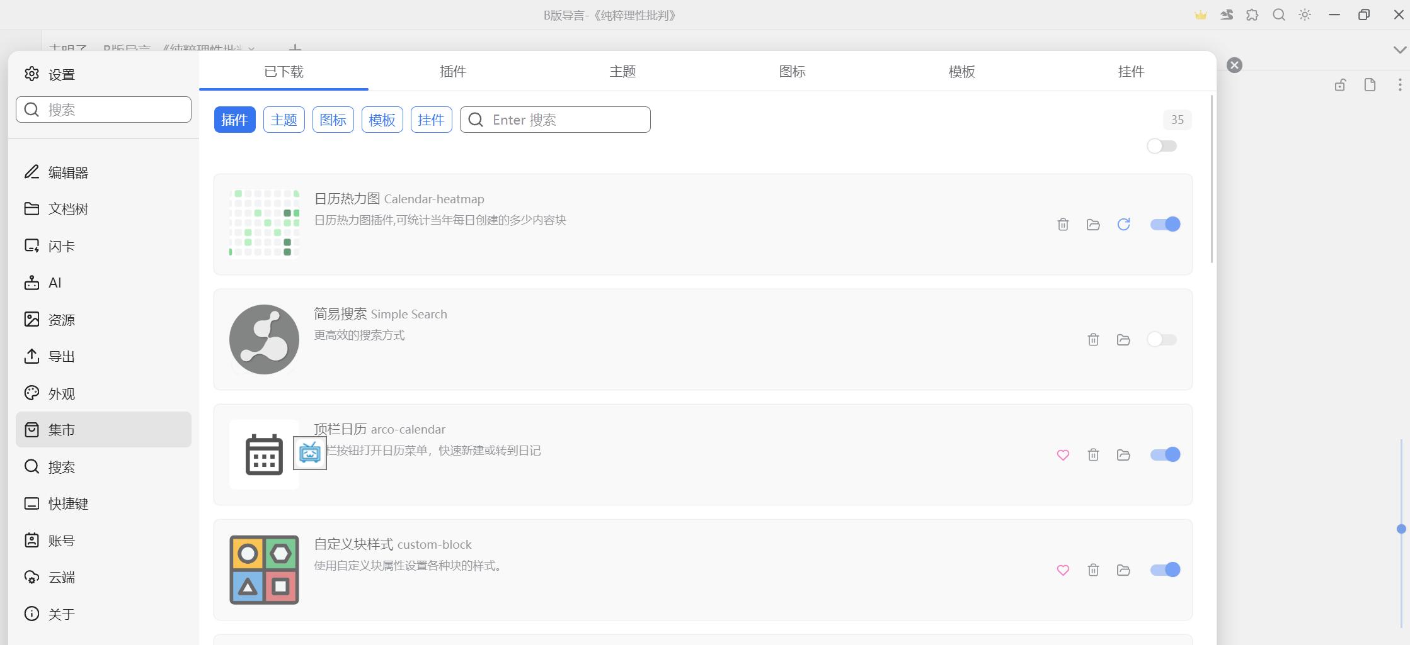Viewport: 1410px width, 645px height.
Task: Open 云端 settings
Action: pos(103,577)
